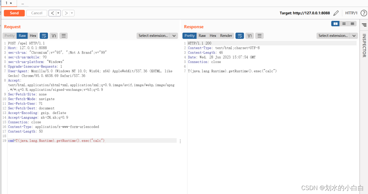The width and height of the screenshot is (368, 194).
Task: Open the back history dropdown arrow
Action: (58, 13)
